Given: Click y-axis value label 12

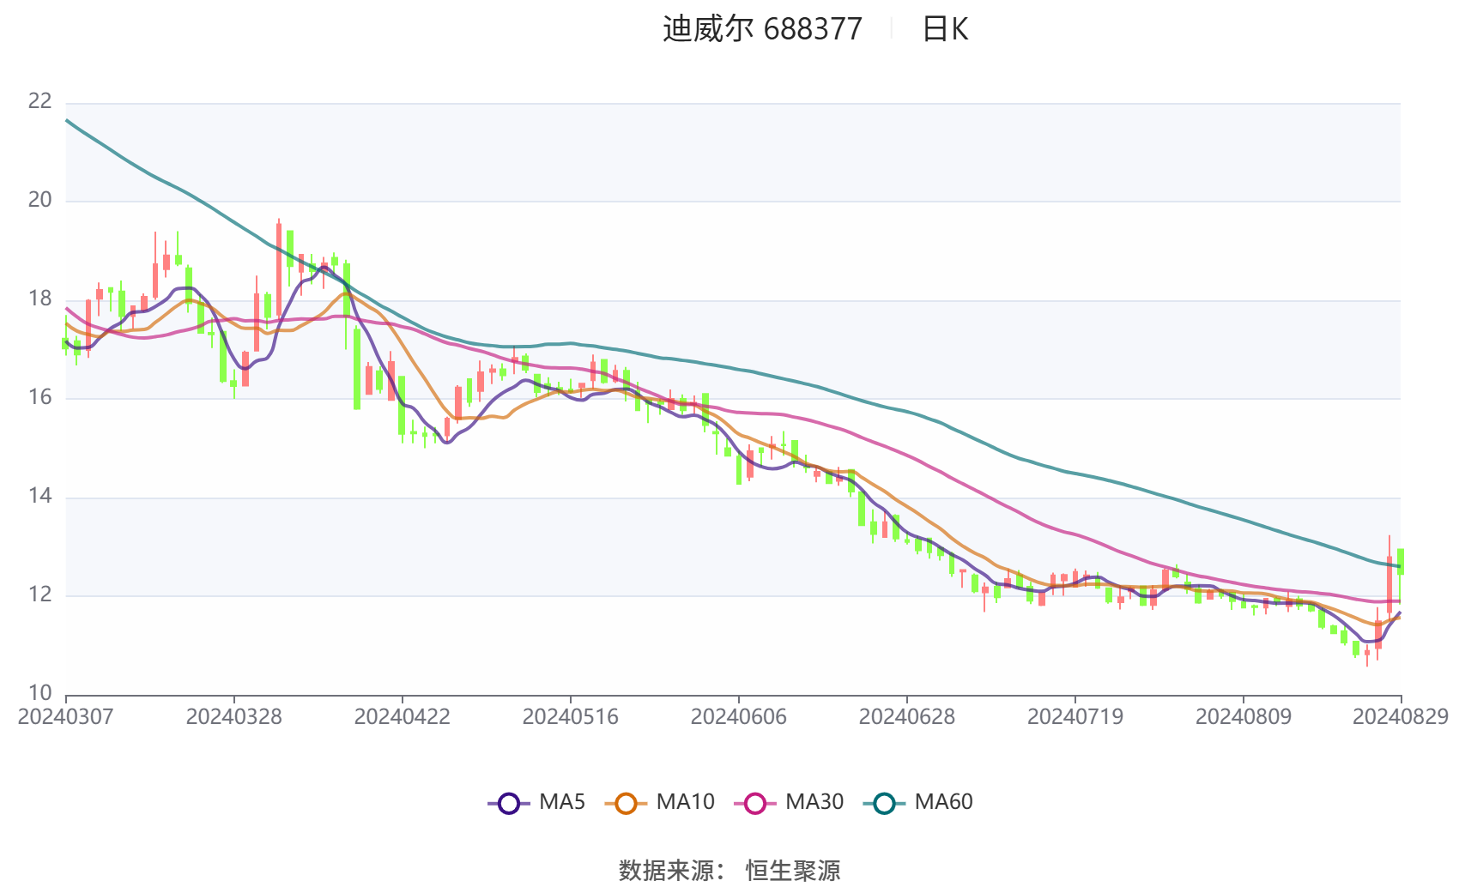Looking at the screenshot, I should point(40,594).
